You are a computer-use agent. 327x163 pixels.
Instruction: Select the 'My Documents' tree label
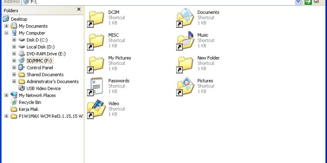pos(33,26)
